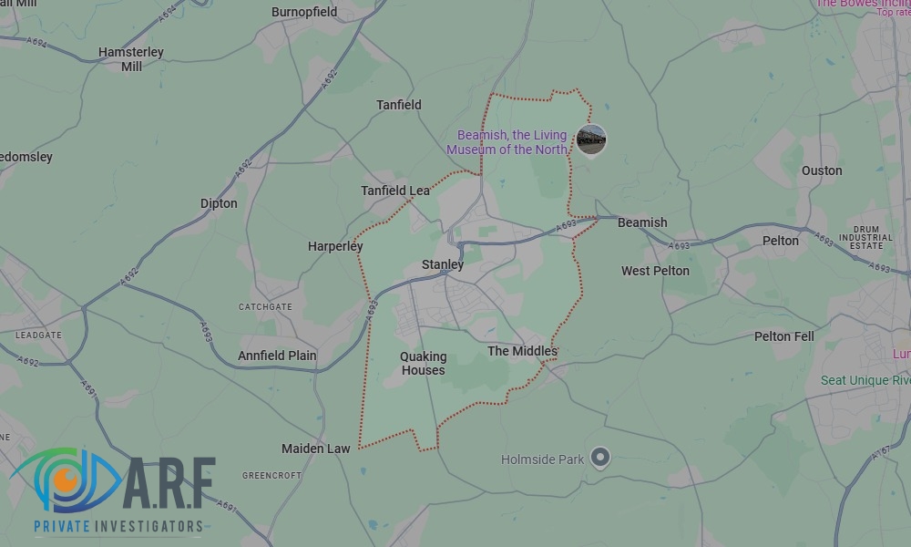911x547 pixels.
Task: Select the Seat Unique Riverside label
Action: click(x=865, y=381)
